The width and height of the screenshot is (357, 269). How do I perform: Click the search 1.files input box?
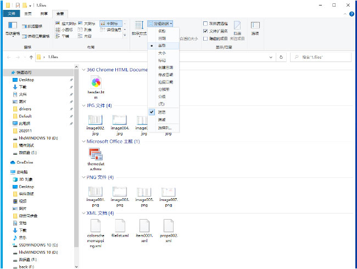[321, 57]
